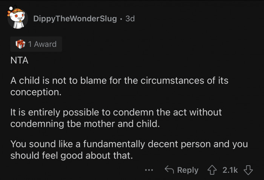
Task: Downvote this comment with the down arrow
Action: pos(247,170)
